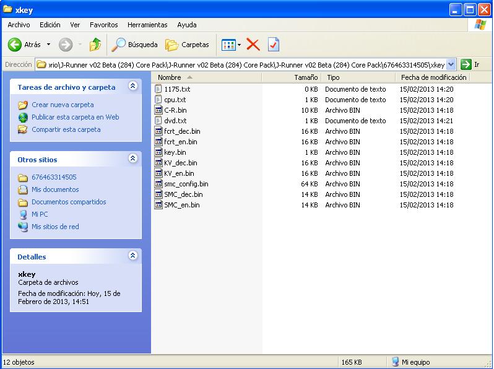Select the 1175.txt text file
This screenshot has height=369, width=494.
(176, 89)
